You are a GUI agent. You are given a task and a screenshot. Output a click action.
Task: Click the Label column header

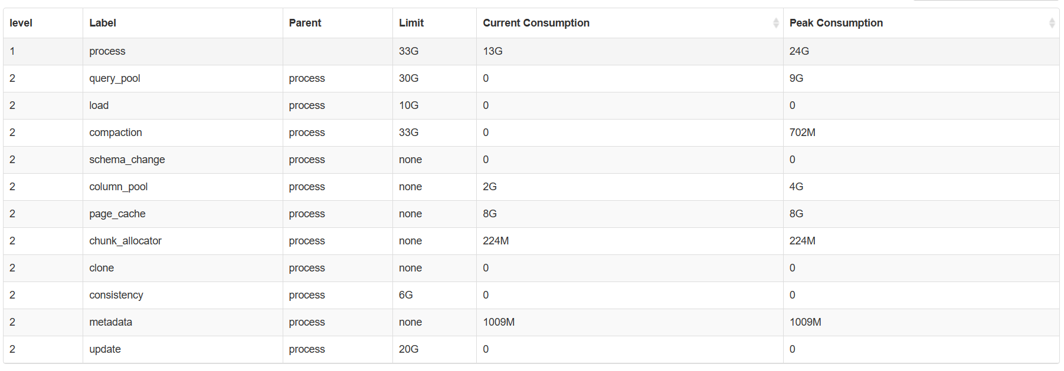(x=103, y=23)
